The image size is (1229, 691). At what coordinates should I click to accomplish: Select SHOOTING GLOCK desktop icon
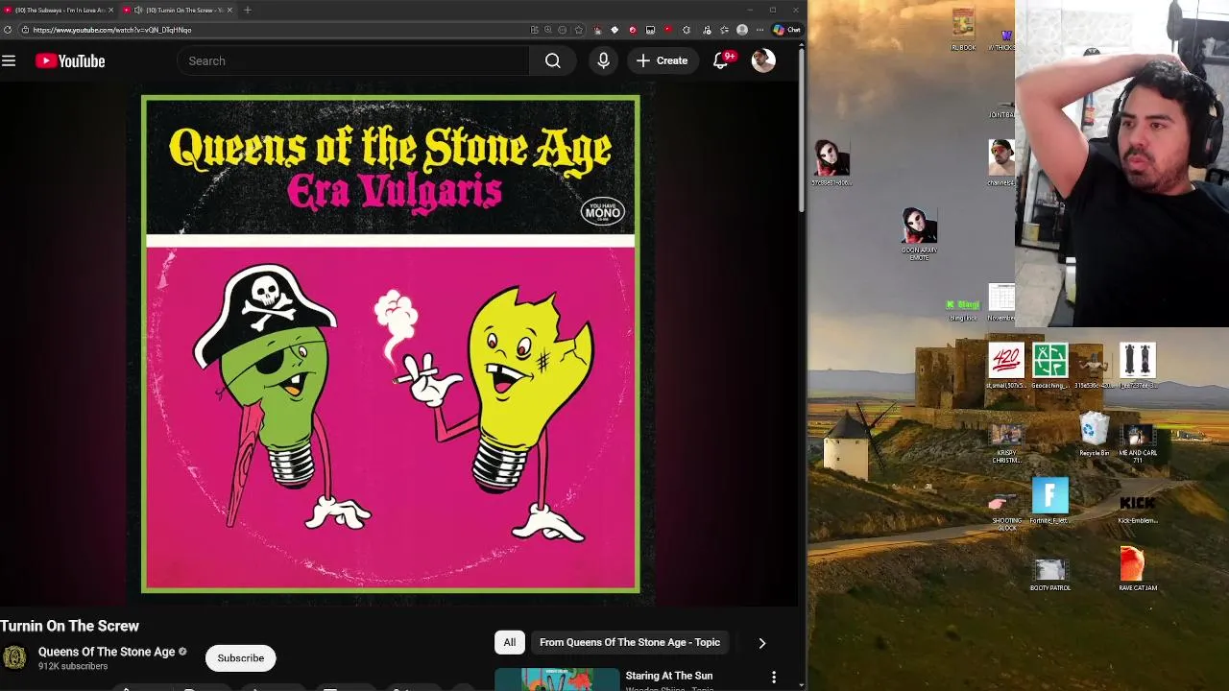1006,512
